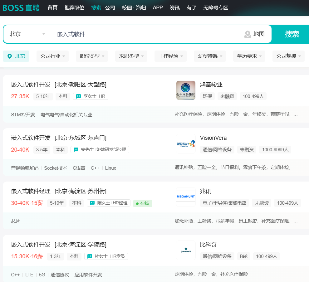Expand the 公司规模 filter
Screen dimensions: 309x282
click(x=288, y=56)
